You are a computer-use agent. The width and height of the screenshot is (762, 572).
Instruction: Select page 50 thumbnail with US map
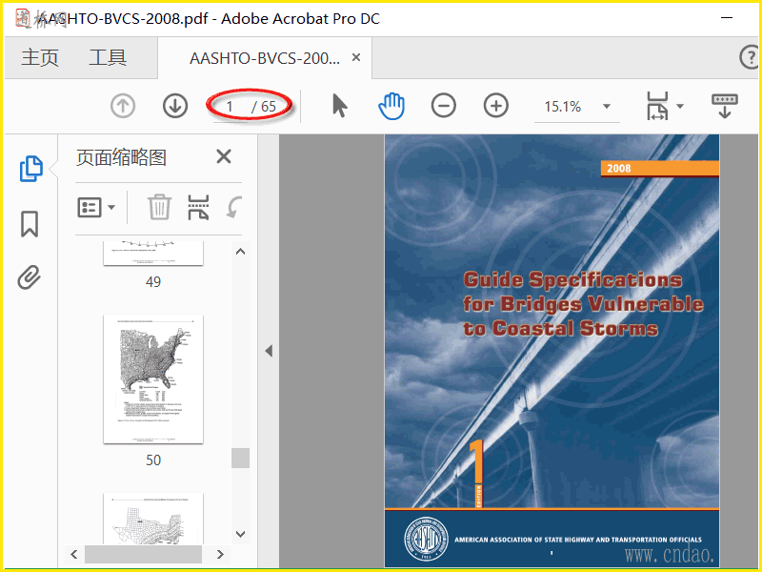[x=153, y=378]
